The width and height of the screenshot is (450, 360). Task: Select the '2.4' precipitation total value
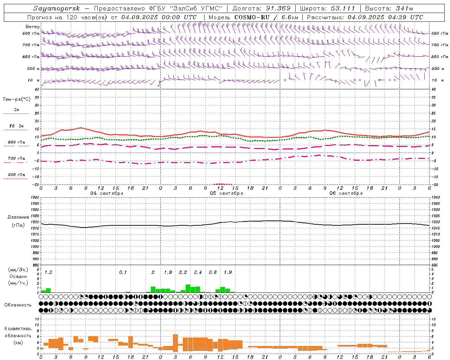(x=198, y=272)
